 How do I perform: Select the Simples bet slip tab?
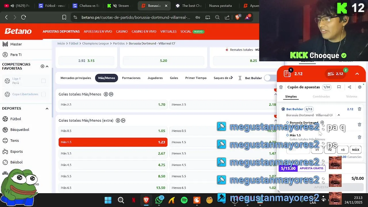pos(291,97)
